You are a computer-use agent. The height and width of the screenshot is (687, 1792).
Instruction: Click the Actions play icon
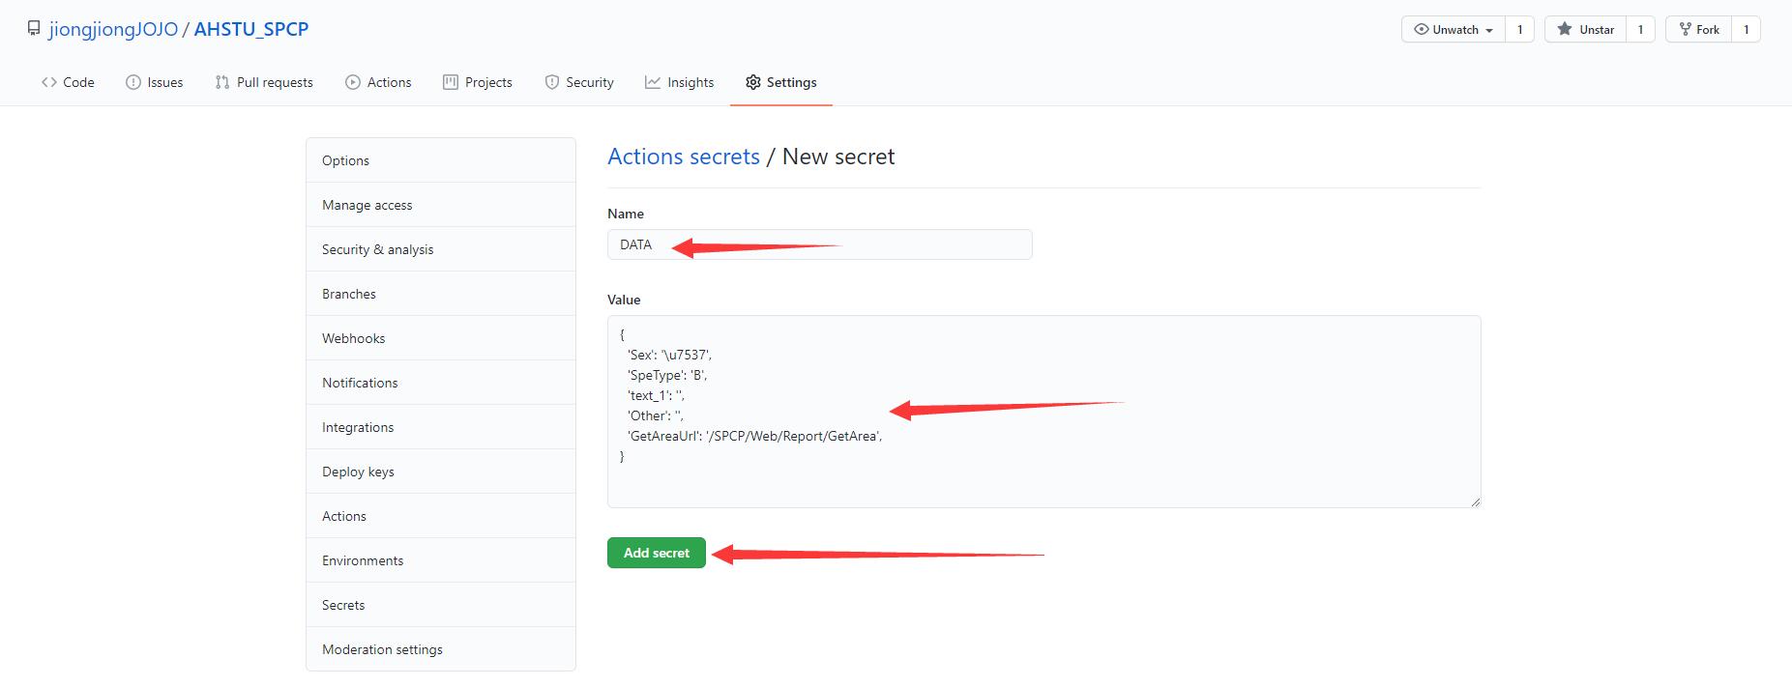tap(353, 82)
